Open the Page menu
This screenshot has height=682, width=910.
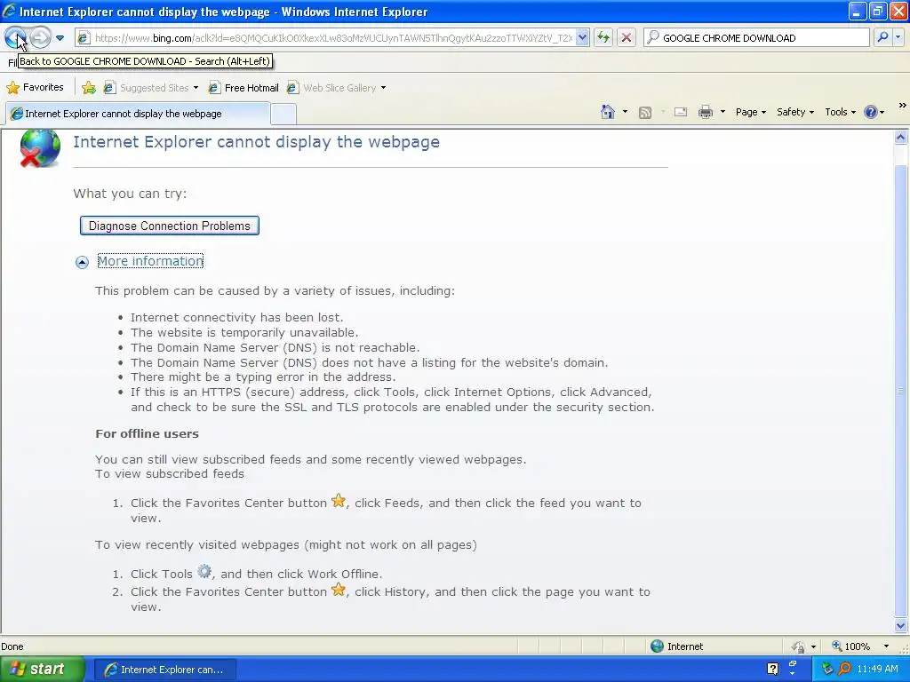click(750, 112)
